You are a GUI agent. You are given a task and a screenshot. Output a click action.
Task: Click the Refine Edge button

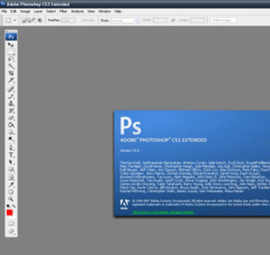tap(223, 20)
